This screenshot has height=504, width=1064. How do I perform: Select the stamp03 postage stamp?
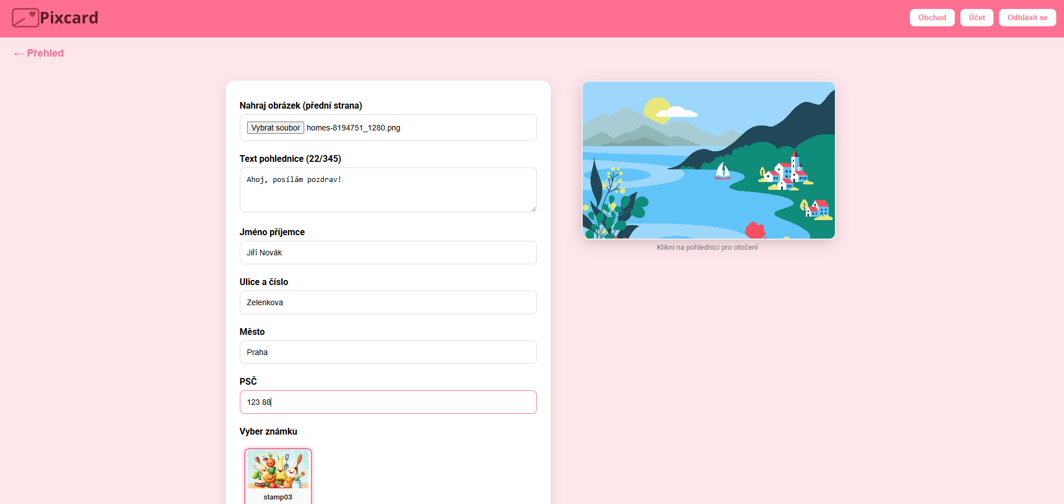tap(278, 473)
